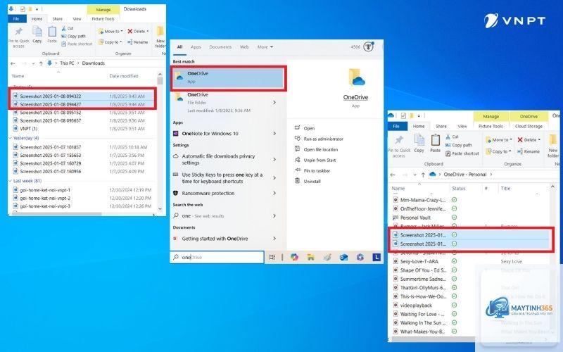Expand OneNote for Windows 10 result arrow
This screenshot has width=563, height=352.
[274, 134]
